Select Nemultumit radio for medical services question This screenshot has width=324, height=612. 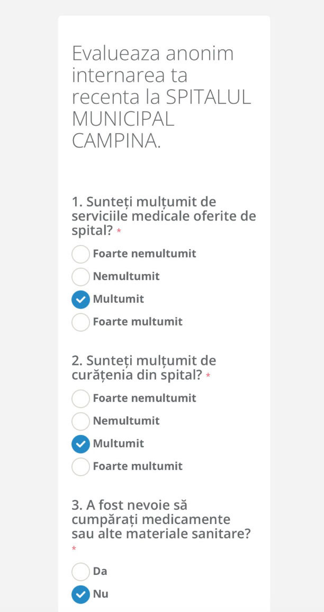[80, 277]
